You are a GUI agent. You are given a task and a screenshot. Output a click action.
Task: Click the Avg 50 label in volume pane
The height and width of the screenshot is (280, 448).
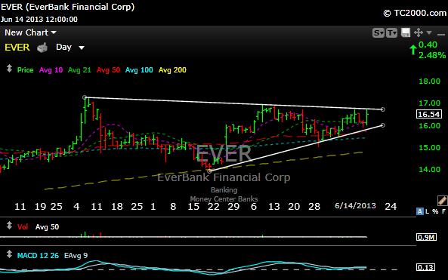tap(47, 227)
